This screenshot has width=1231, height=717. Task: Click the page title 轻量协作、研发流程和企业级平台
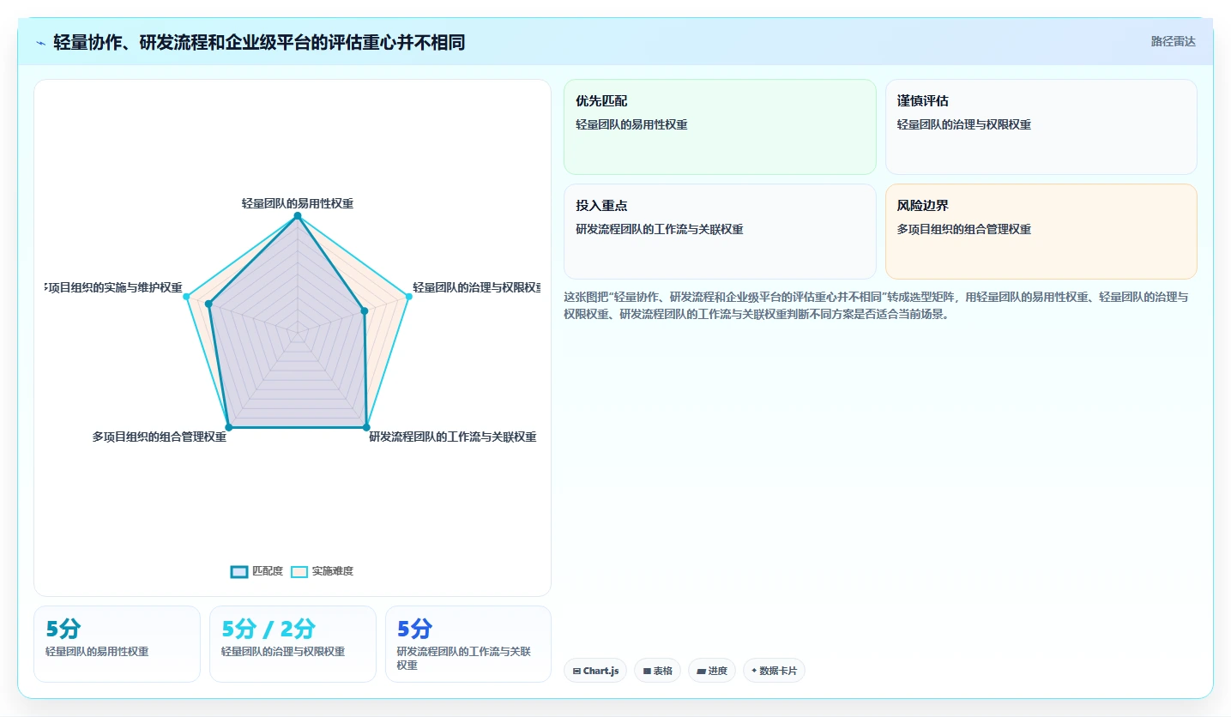[259, 42]
